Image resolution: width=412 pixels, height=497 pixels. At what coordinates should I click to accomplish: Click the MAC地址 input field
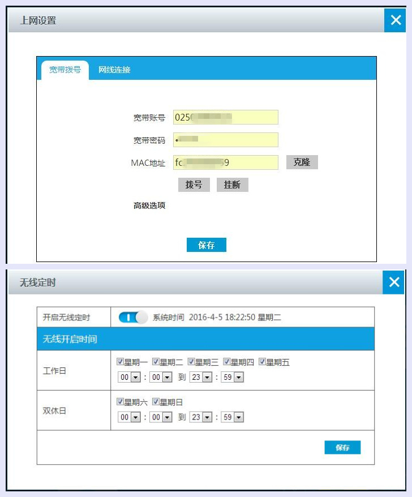click(226, 162)
